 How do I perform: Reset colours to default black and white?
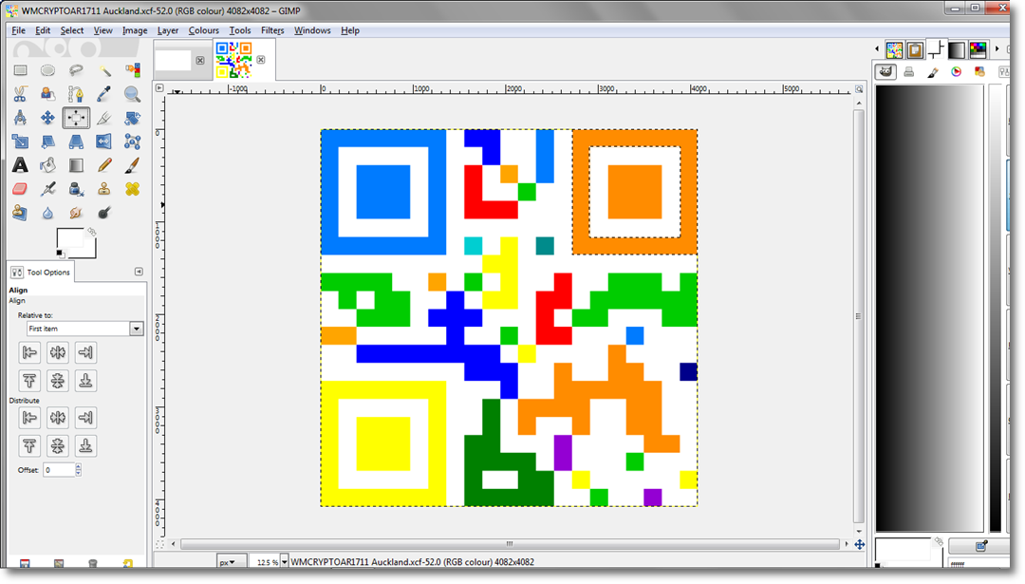[x=60, y=254]
